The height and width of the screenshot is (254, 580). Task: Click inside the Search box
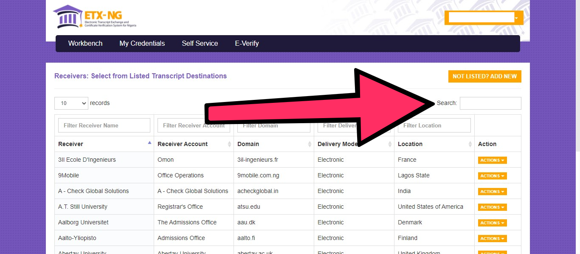490,103
